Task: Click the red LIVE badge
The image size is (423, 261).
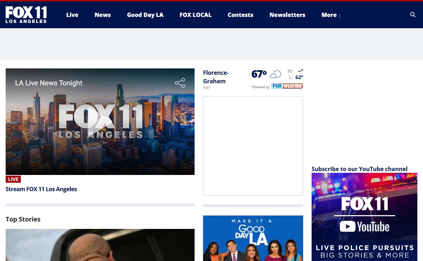Action: point(13,179)
